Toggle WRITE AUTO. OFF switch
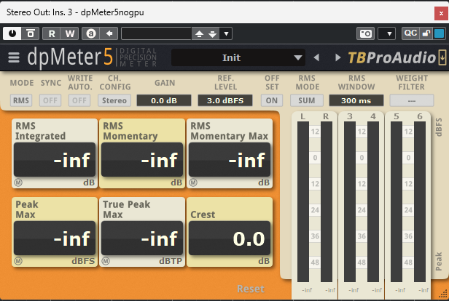The width and height of the screenshot is (449, 301). click(x=79, y=100)
